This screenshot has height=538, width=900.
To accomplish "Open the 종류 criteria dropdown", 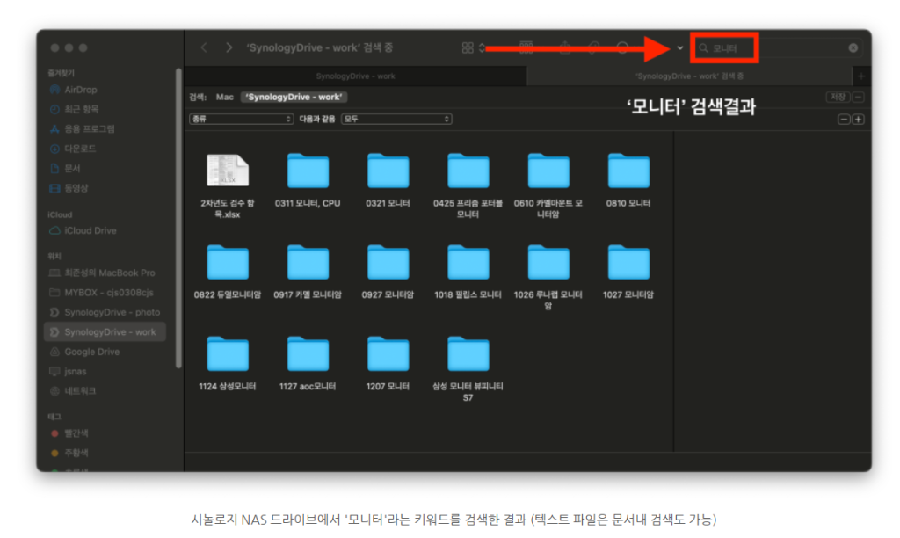I will click(241, 119).
